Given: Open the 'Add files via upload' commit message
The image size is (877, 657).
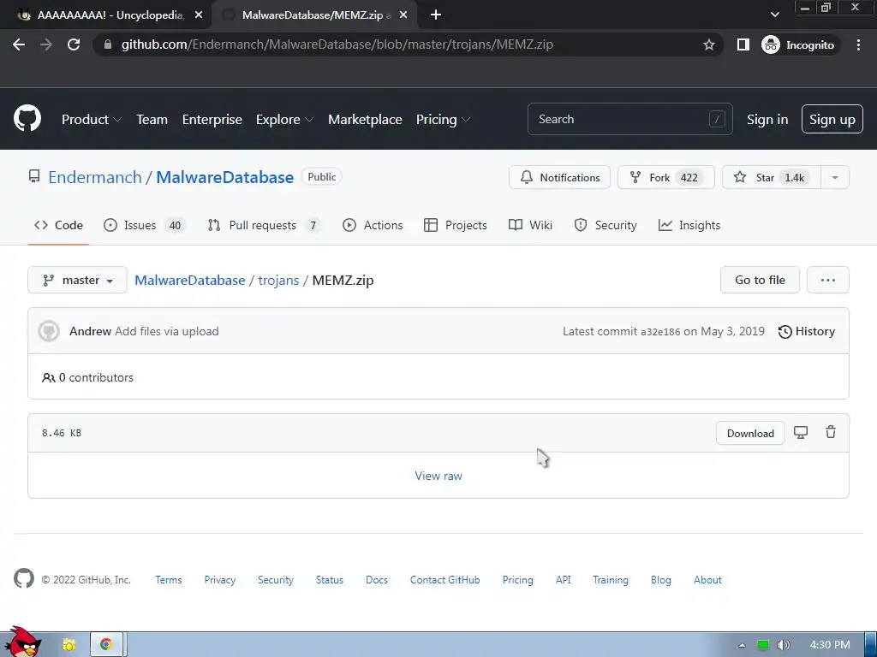Looking at the screenshot, I should [167, 331].
